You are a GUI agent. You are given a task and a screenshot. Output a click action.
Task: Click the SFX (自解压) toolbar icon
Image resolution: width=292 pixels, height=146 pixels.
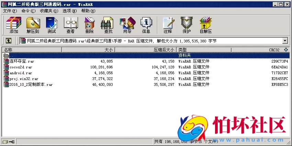(205, 25)
